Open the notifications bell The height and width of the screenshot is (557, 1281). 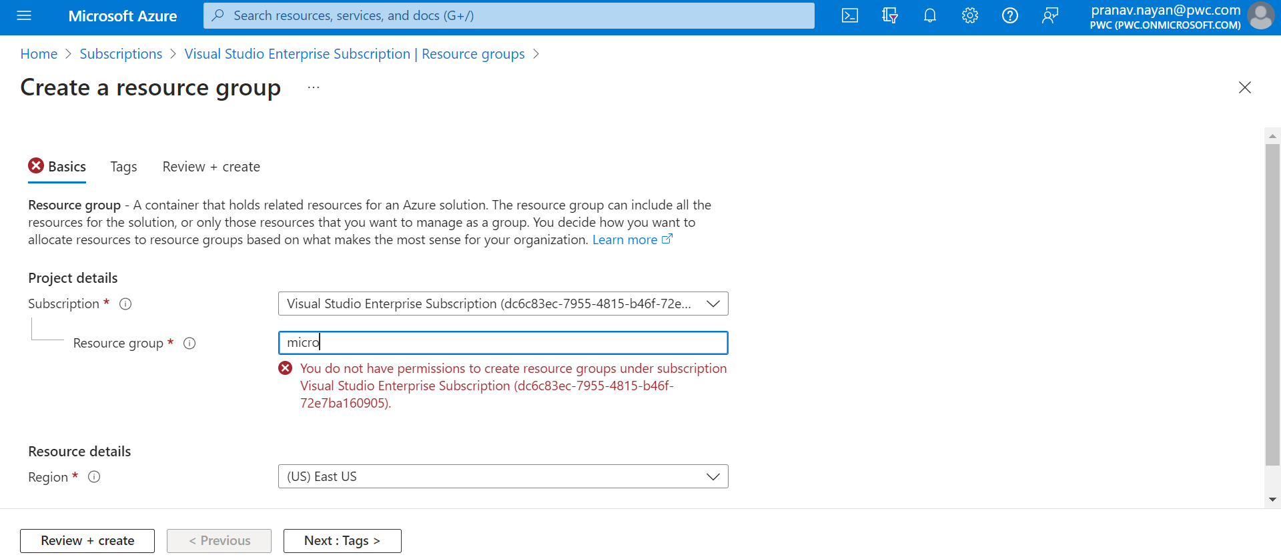930,15
